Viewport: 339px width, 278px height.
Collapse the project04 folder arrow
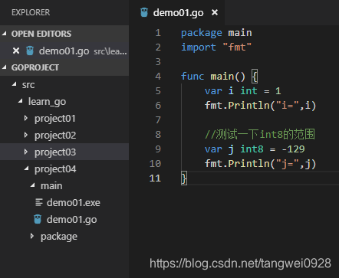(27, 168)
